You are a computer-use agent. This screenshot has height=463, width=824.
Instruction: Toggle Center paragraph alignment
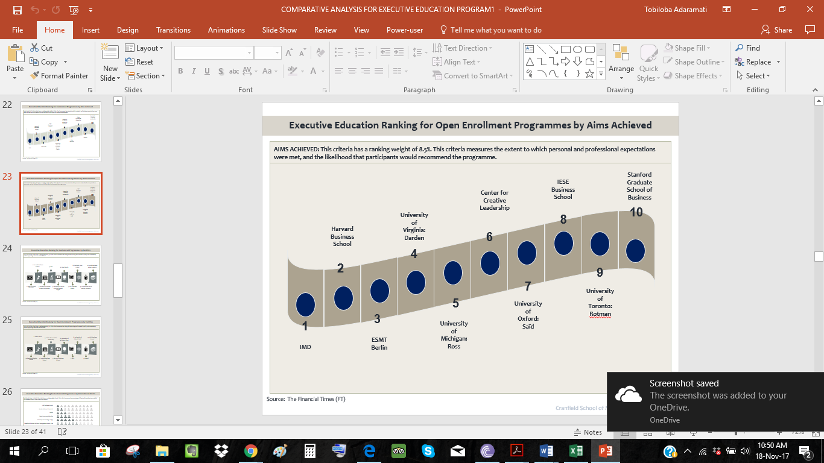(353, 71)
